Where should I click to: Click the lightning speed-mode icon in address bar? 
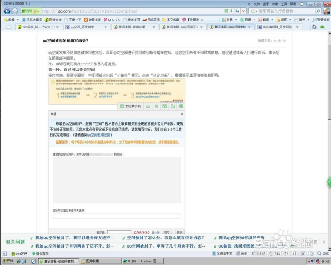(231, 11)
